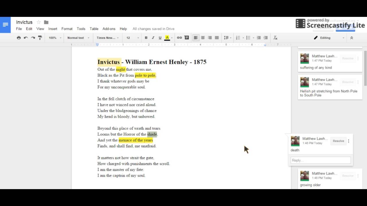Open the Tools menu
Image resolution: width=367 pixels, height=206 pixels.
point(81,29)
